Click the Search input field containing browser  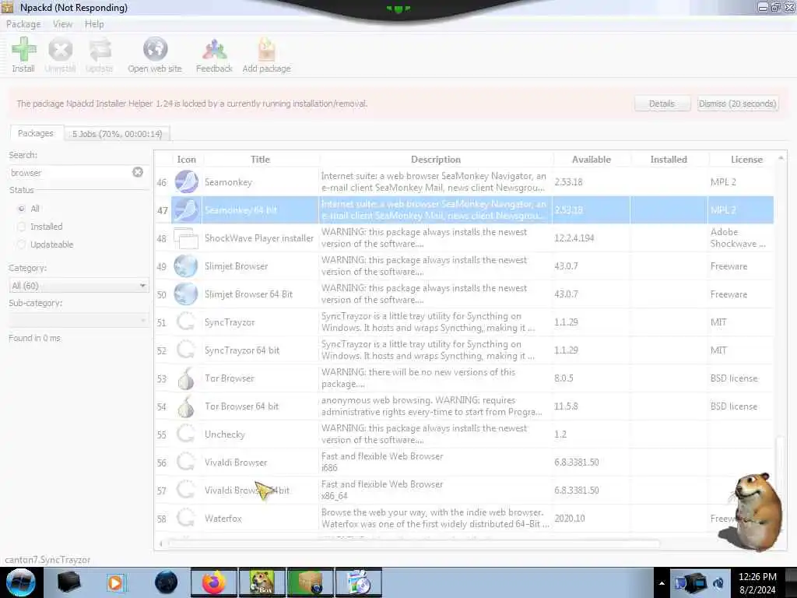tap(70, 172)
